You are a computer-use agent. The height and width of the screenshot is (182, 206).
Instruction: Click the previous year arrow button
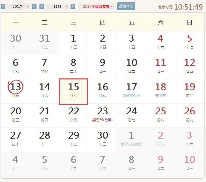pos(3,7)
